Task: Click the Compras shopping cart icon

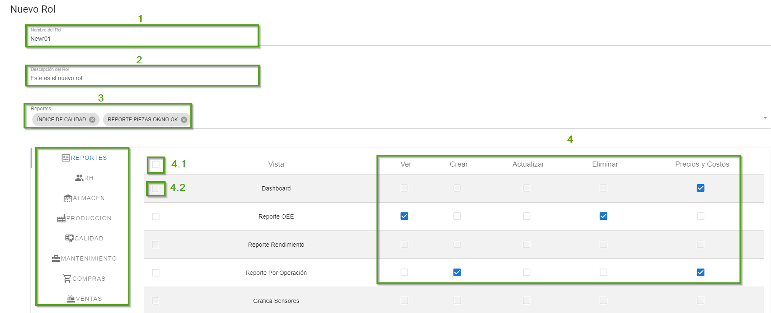Action: point(67,279)
